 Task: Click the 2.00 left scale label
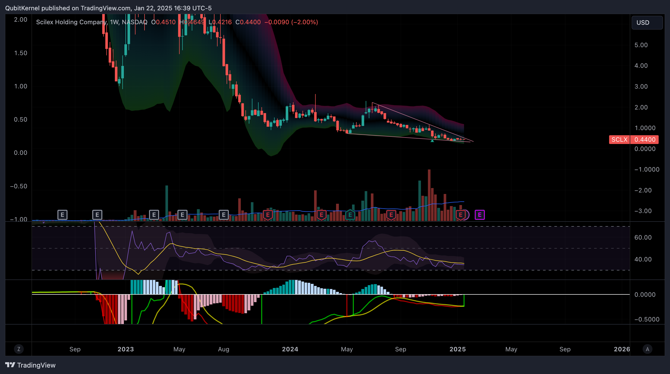pyautogui.click(x=21, y=20)
